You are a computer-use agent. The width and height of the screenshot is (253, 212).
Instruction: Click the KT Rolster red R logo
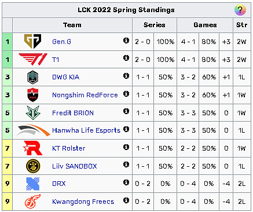(x=33, y=148)
